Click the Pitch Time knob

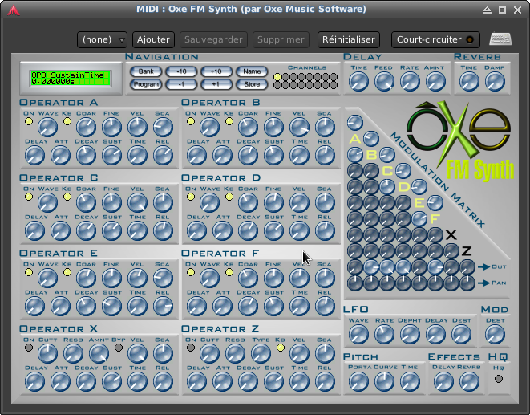[410, 381]
